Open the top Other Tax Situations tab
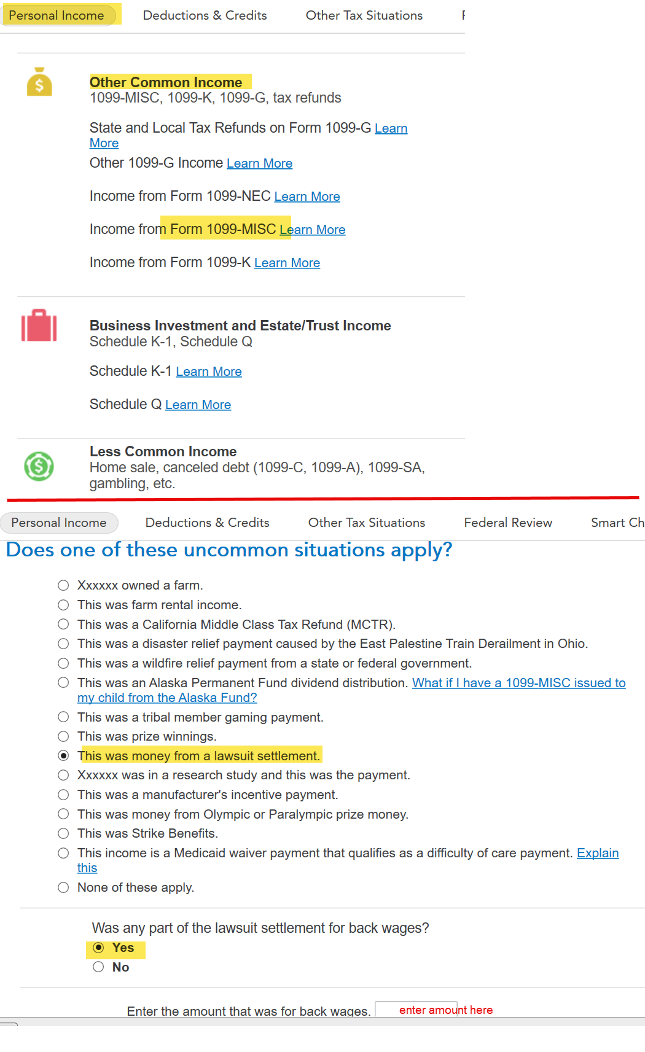Screen dimensions: 645x1052 [364, 15]
